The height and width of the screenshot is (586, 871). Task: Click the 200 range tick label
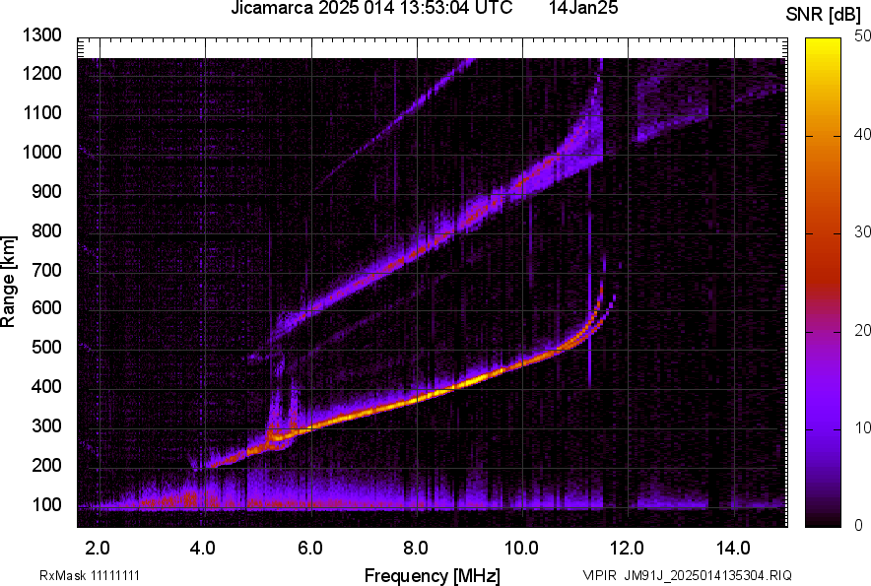[46, 465]
